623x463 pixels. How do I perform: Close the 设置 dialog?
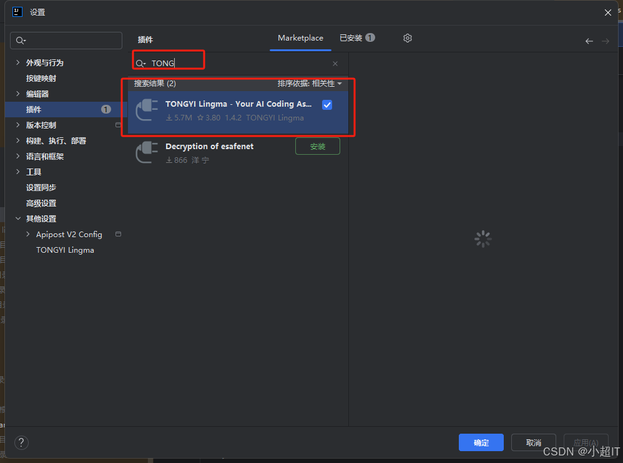(607, 12)
